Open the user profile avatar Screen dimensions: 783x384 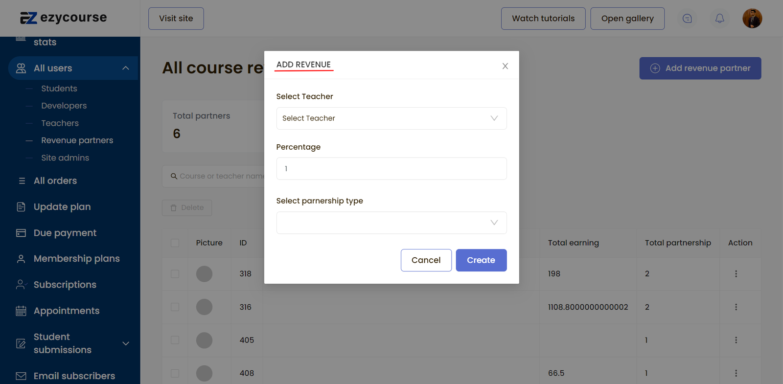click(752, 19)
